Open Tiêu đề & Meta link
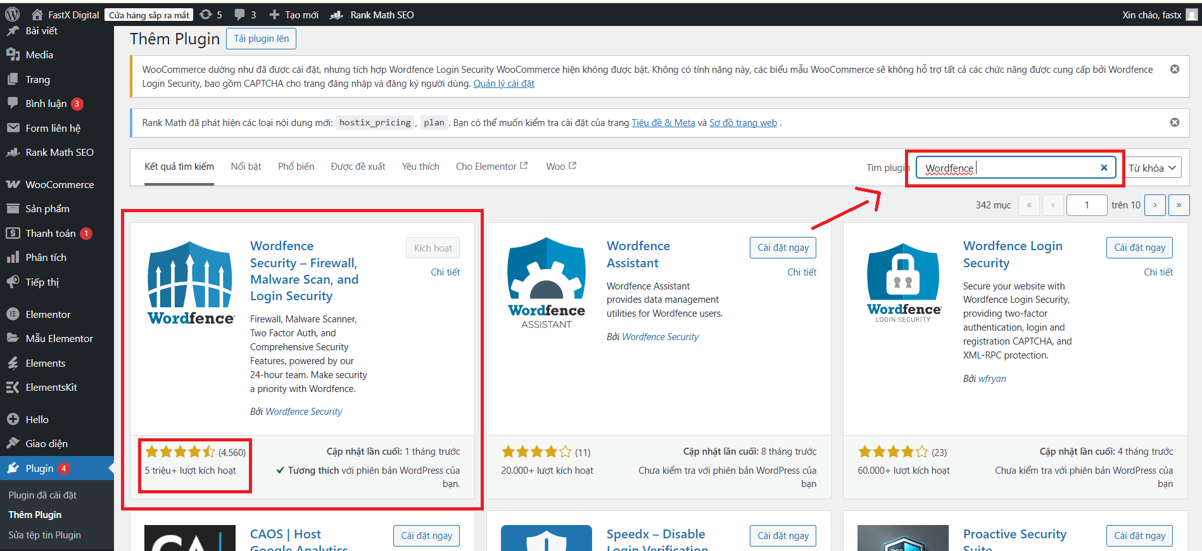The height and width of the screenshot is (551, 1202). 663,123
